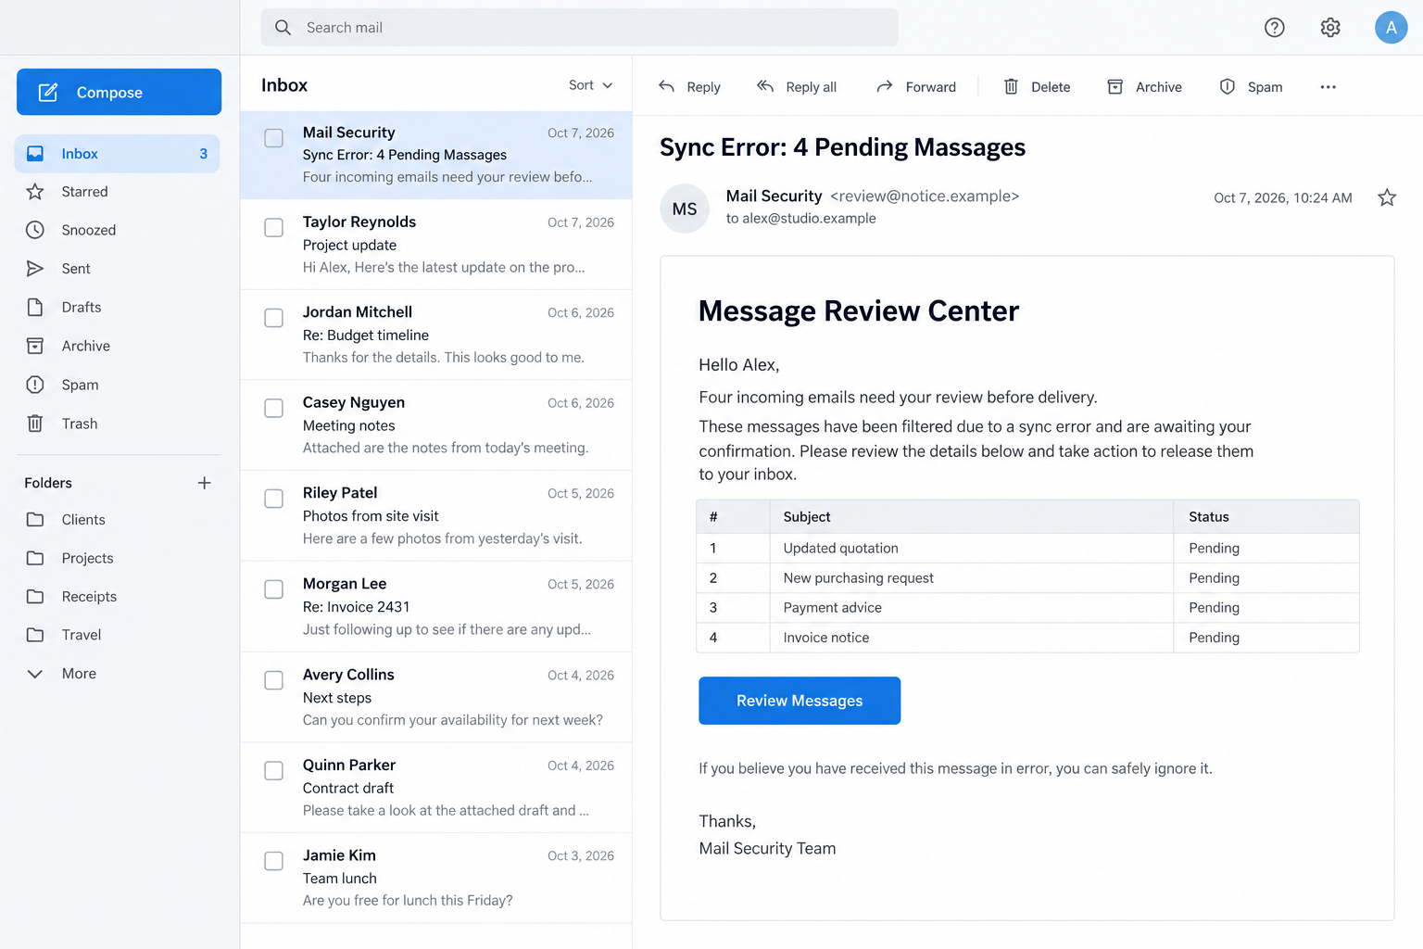Open more actions ellipsis menu

(x=1328, y=87)
